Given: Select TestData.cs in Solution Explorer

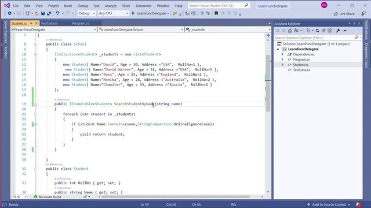Looking at the screenshot, I should (x=301, y=70).
